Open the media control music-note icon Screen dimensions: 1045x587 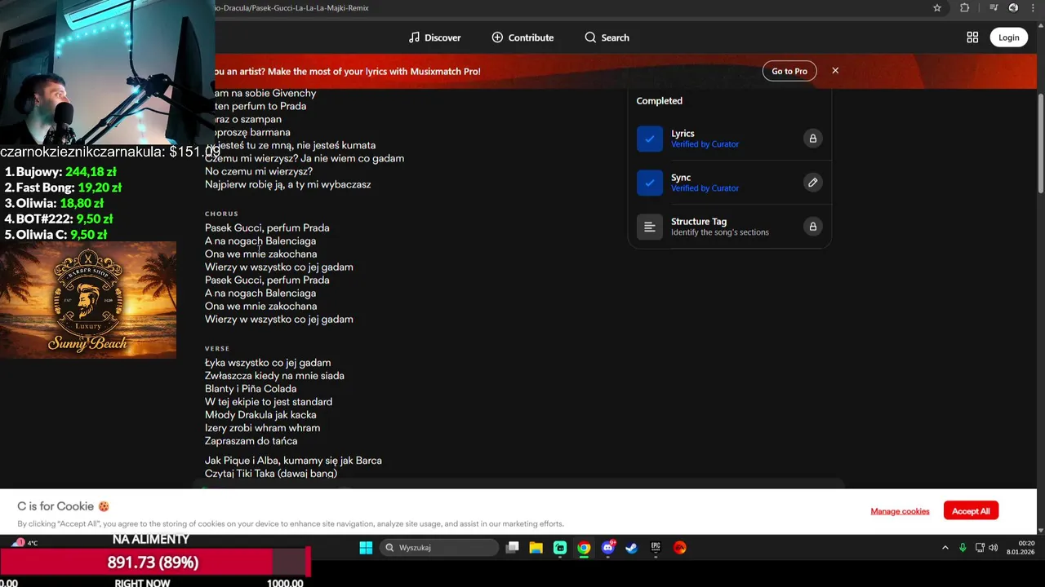click(994, 8)
